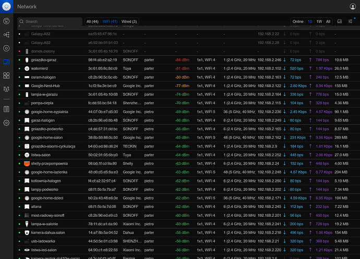Screen dimensions: 360x259
Task: Click the lampa-w-garazu device icon
Action: point(27,94)
